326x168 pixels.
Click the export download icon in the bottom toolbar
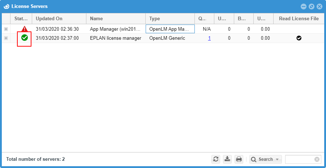[x=227, y=159]
